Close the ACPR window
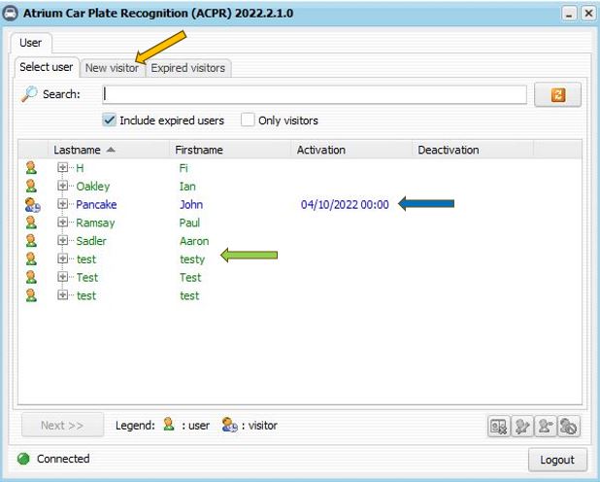 588,14
